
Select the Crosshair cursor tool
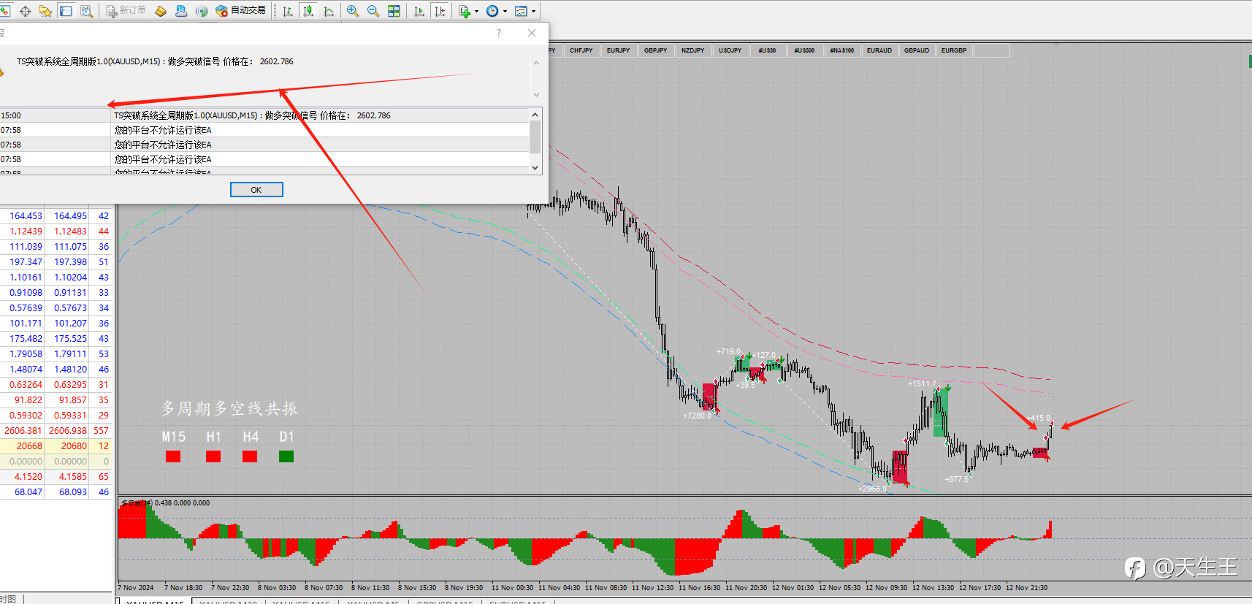(26, 11)
